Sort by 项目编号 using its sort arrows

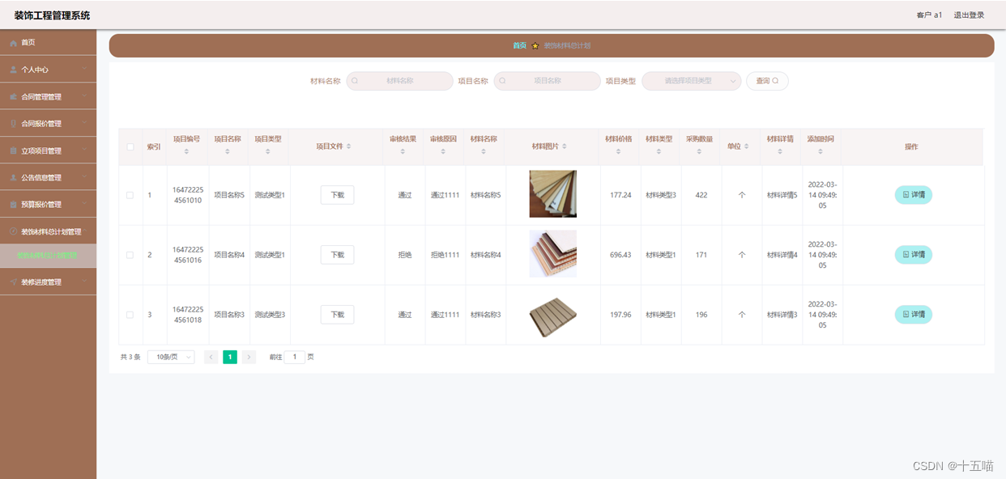pyautogui.click(x=186, y=151)
